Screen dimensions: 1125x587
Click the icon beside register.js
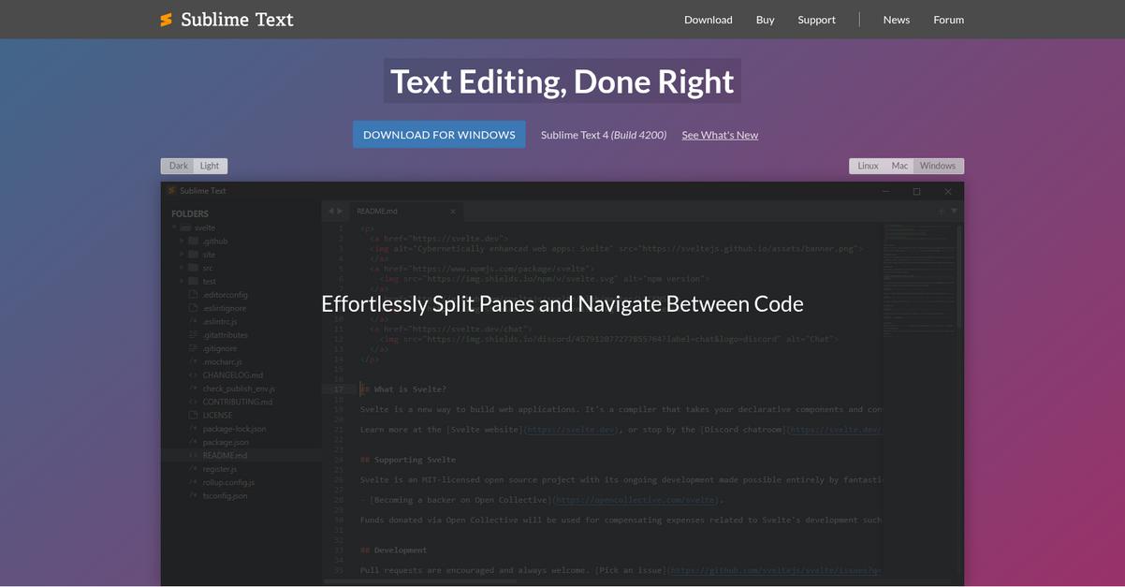[x=194, y=469]
